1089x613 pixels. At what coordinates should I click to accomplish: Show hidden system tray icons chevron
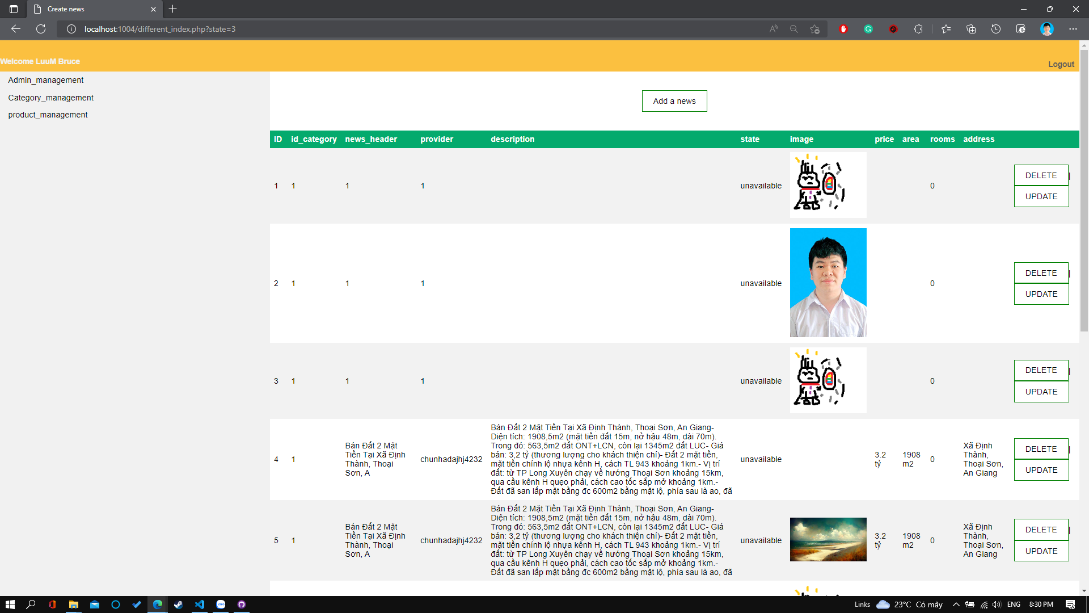[x=956, y=604]
